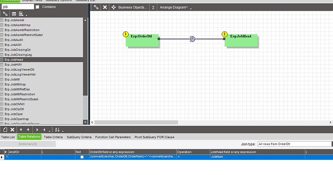The width and height of the screenshot is (333, 175).
Task: Click the A-Z sort icon in the bottom toolbar
Action: point(57,130)
